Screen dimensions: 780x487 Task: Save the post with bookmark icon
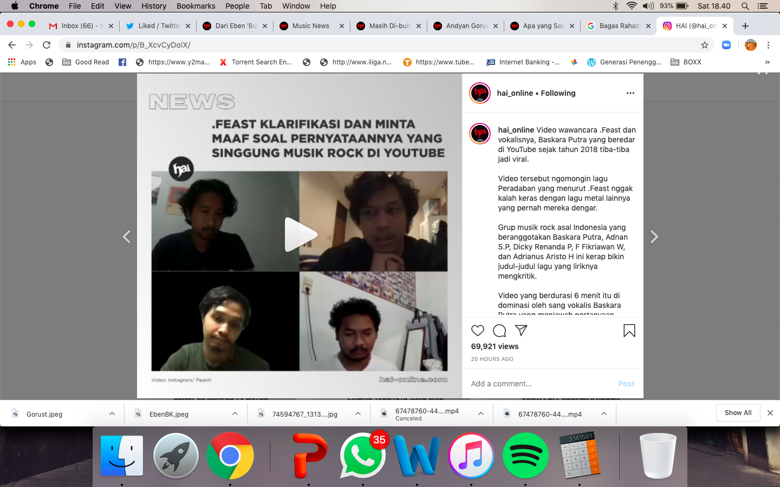point(629,331)
